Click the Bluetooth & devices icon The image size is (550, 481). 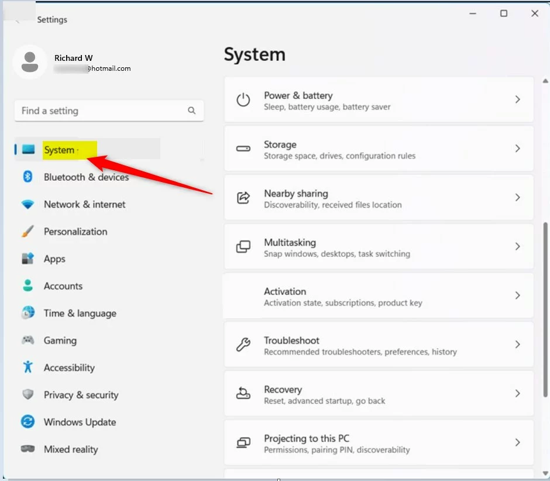(x=27, y=177)
